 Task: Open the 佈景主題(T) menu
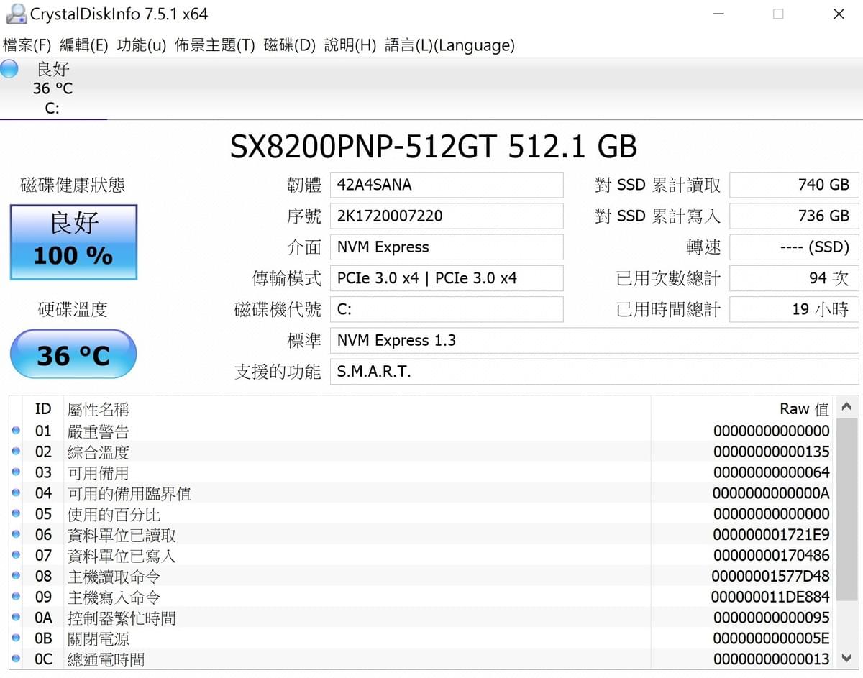pyautogui.click(x=215, y=45)
